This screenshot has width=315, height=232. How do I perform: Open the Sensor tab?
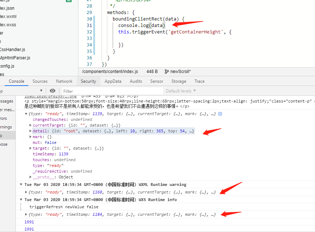click(157, 81)
